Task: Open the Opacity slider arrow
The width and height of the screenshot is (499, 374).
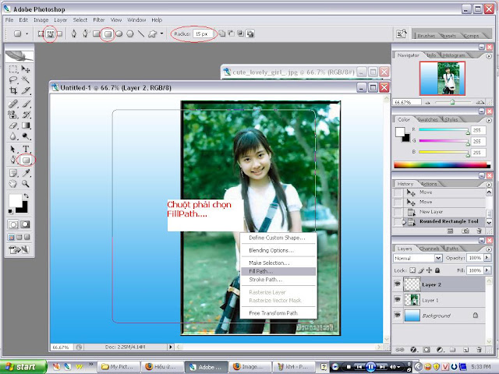Action: click(487, 258)
